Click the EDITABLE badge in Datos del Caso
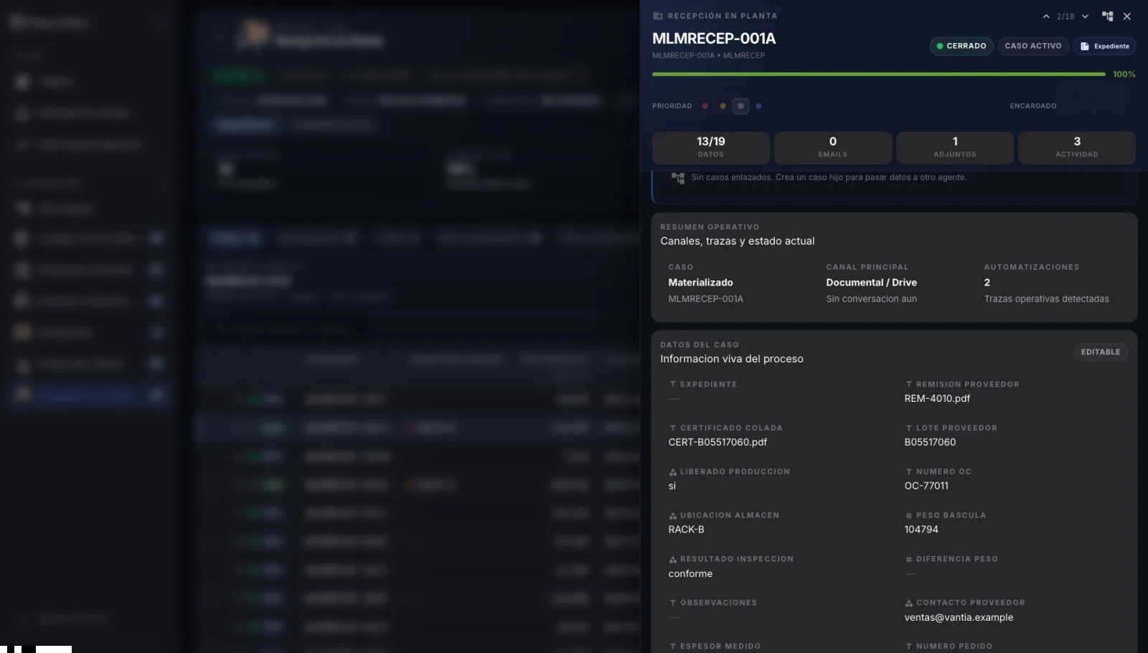The width and height of the screenshot is (1148, 653). 1101,352
